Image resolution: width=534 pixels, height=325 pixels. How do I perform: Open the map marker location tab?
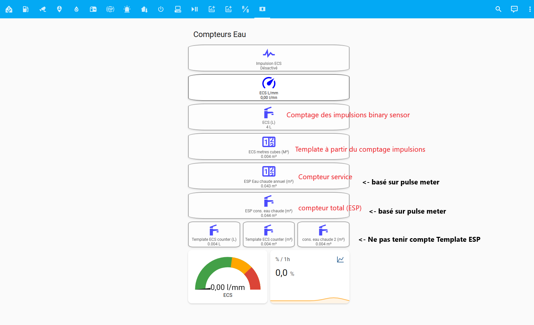59,9
